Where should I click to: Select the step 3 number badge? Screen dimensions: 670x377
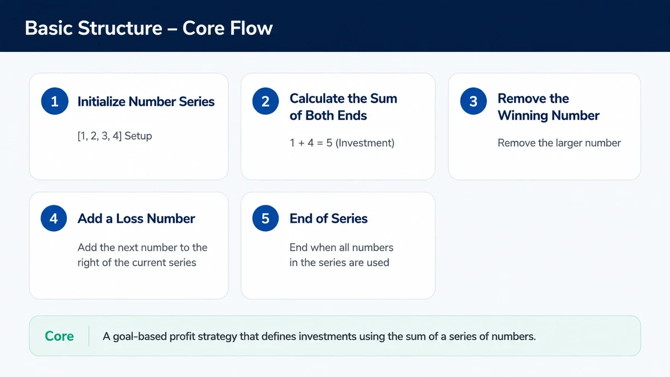tap(473, 102)
